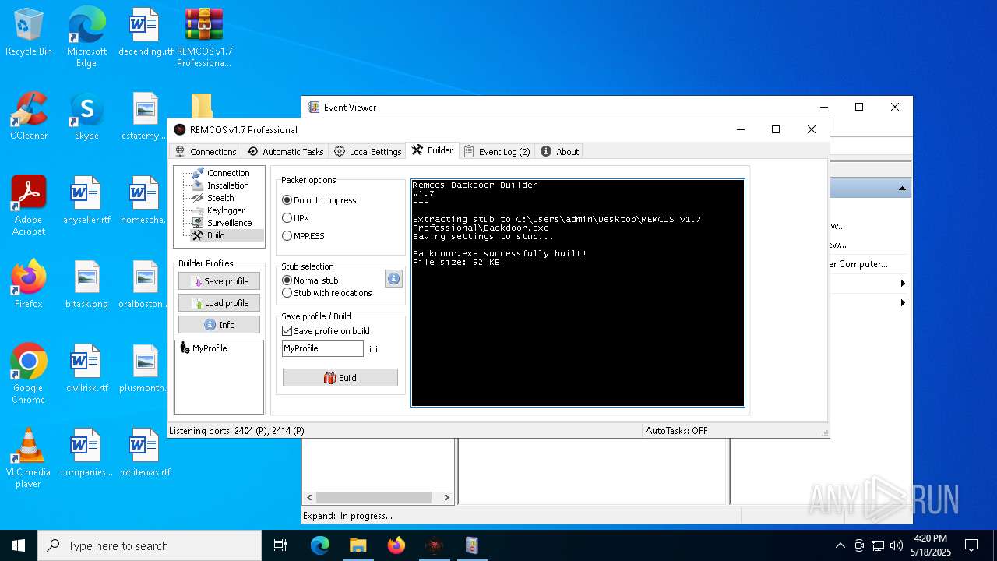Switch to Automatic Tasks tab
997x561 pixels.
tap(285, 151)
